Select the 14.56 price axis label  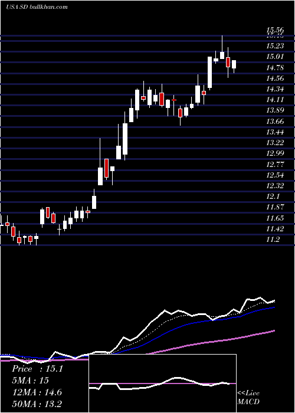coord(275,78)
